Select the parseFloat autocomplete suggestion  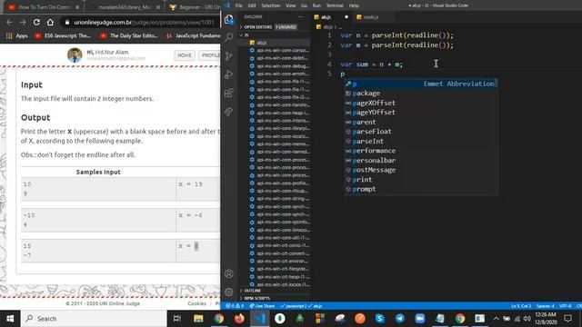point(421,132)
